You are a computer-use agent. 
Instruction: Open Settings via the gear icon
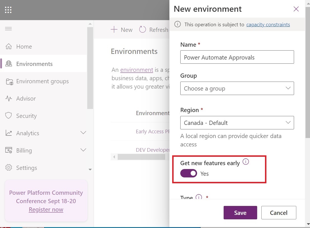[x=8, y=168]
